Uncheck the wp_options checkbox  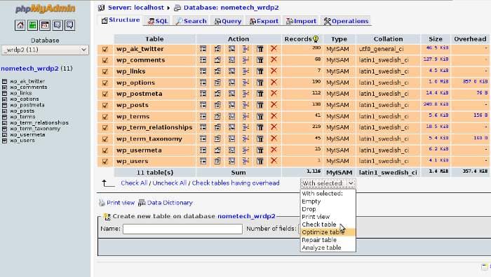pos(105,83)
